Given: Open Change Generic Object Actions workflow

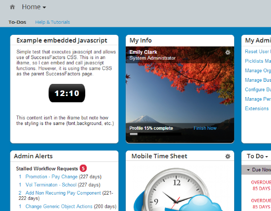Looking at the screenshot, I should [59, 206].
